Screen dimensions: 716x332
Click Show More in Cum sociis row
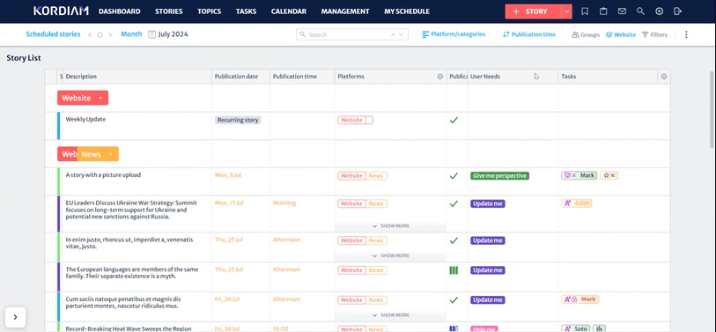391,315
